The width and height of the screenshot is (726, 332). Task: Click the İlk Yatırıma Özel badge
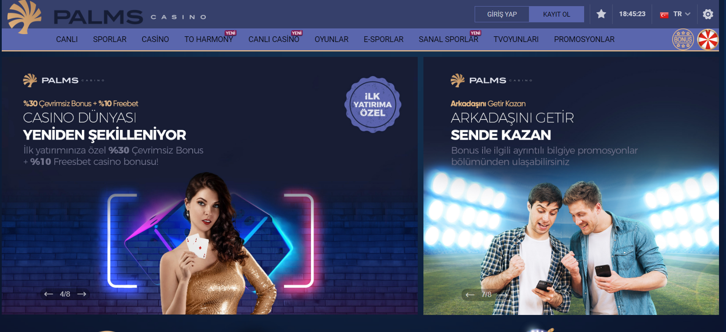pyautogui.click(x=373, y=105)
